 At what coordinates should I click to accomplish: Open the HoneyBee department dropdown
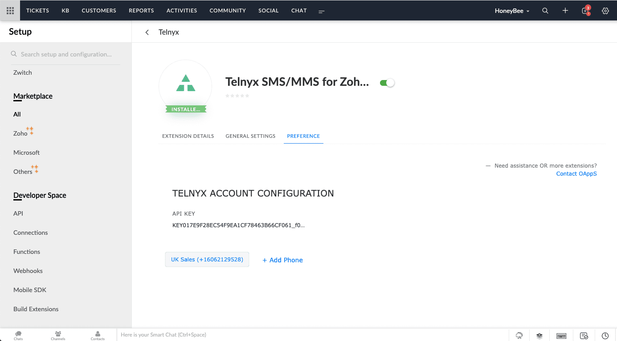point(512,11)
